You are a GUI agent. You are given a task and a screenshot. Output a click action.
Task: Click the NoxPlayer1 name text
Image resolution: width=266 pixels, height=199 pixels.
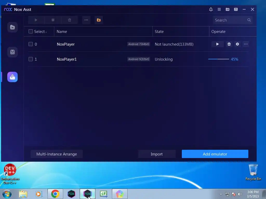click(x=67, y=59)
